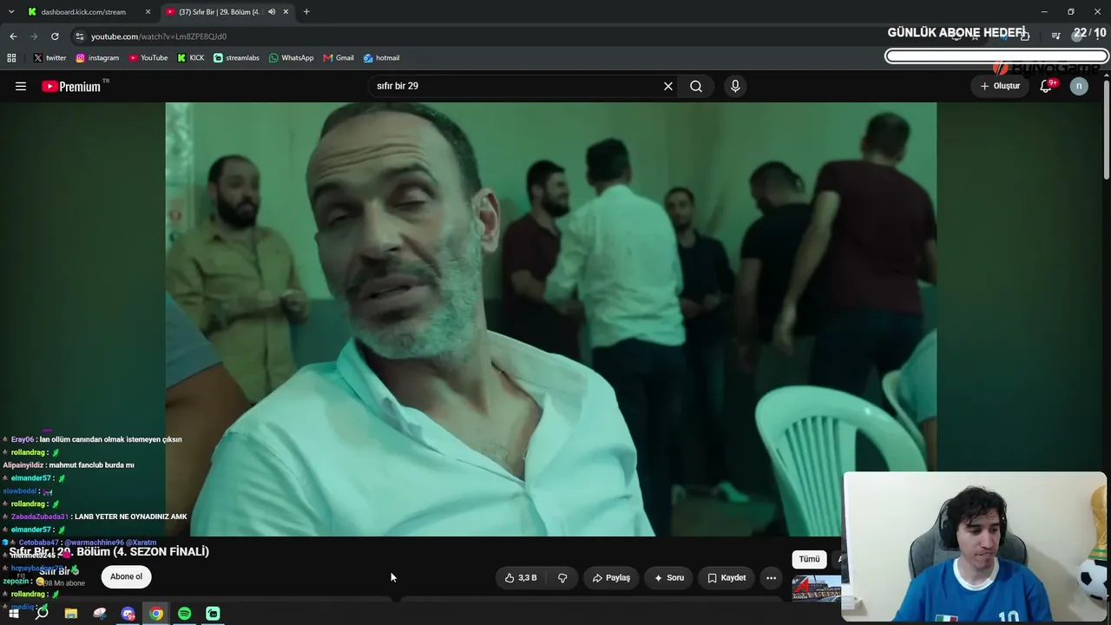Open File Explorer from the taskbar
Image resolution: width=1111 pixels, height=625 pixels.
tap(71, 614)
